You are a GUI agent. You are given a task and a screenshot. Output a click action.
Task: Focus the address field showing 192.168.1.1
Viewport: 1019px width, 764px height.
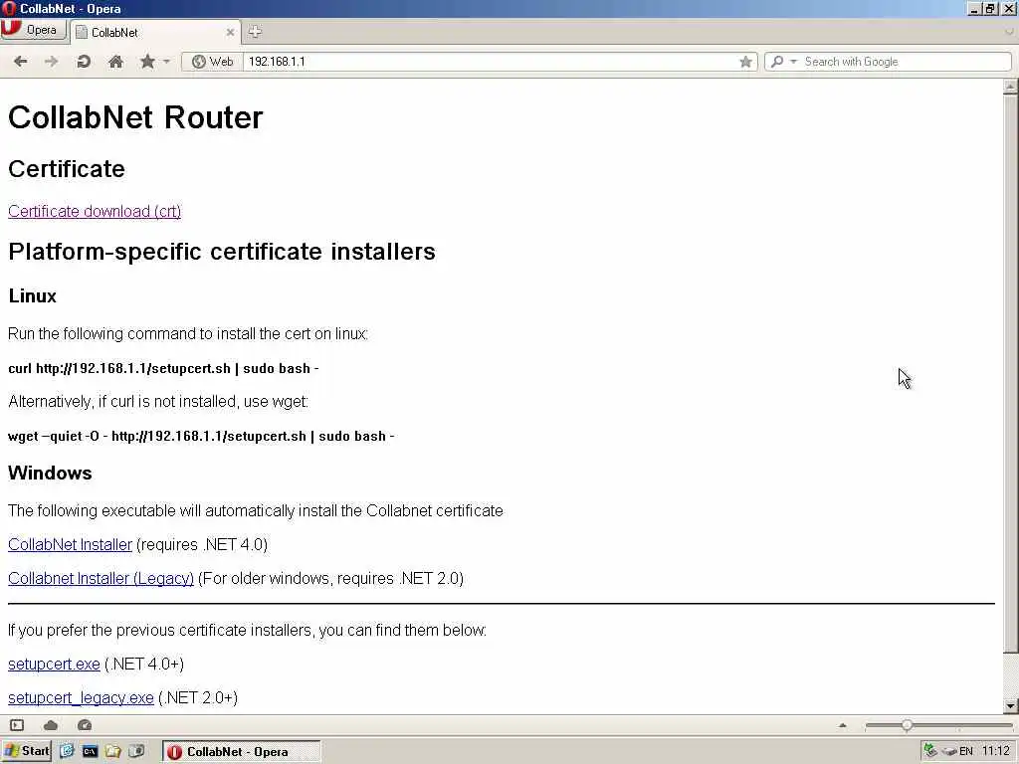point(491,62)
